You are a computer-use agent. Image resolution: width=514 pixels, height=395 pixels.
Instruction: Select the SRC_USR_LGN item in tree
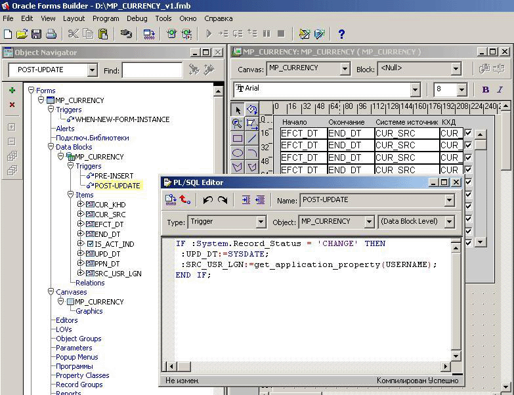(x=118, y=274)
